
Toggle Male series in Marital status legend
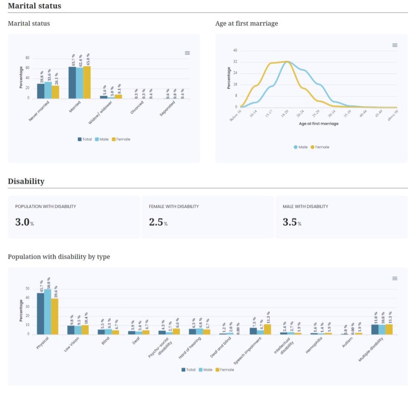102,139
